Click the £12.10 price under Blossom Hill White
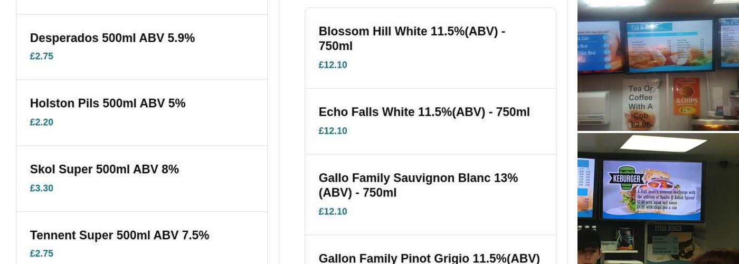Screen dimensions: 739x264 [333, 65]
